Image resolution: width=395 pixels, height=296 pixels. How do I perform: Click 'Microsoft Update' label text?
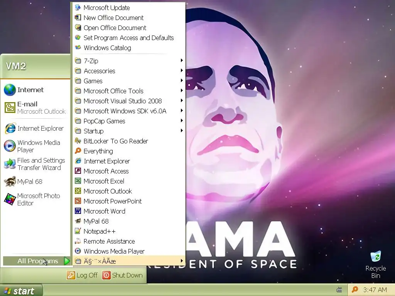pos(106,8)
